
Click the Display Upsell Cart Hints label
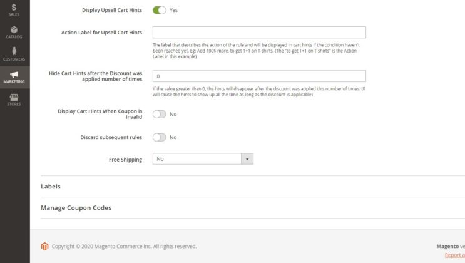click(x=112, y=10)
